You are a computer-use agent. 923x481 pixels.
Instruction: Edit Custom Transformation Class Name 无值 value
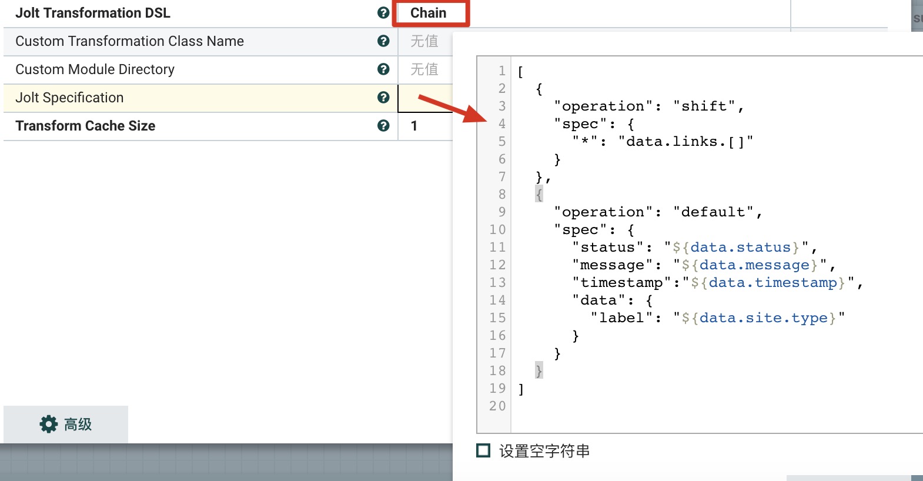[x=424, y=41]
